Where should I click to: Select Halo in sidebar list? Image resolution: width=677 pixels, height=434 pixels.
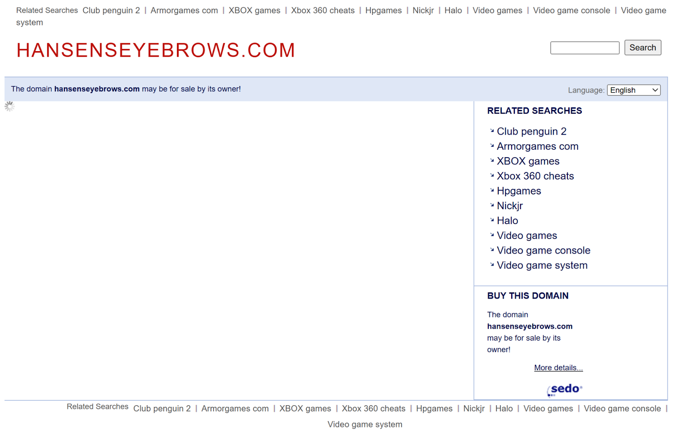(507, 221)
